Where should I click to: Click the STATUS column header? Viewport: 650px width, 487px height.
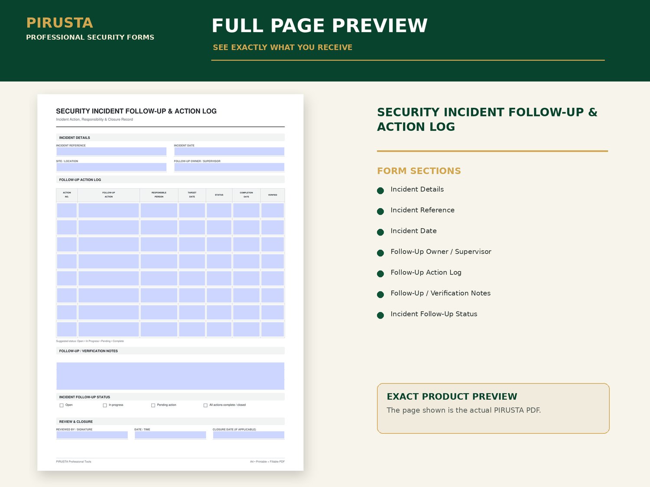(x=219, y=195)
